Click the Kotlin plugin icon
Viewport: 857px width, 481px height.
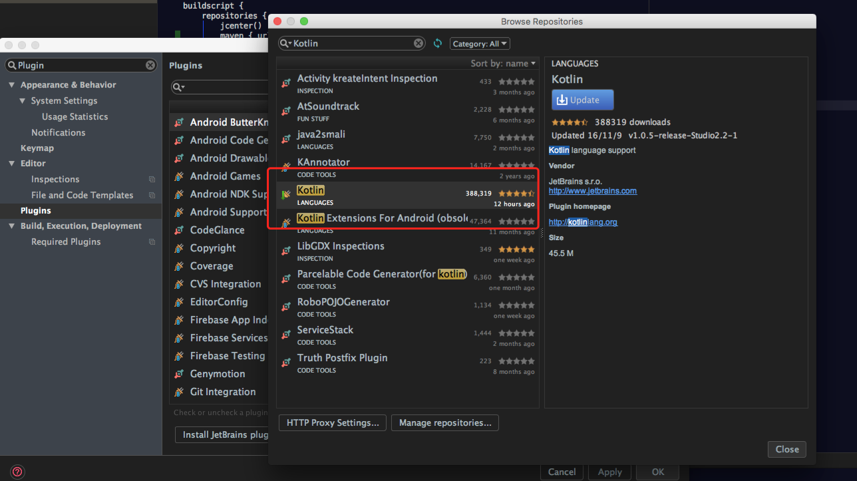coord(286,195)
